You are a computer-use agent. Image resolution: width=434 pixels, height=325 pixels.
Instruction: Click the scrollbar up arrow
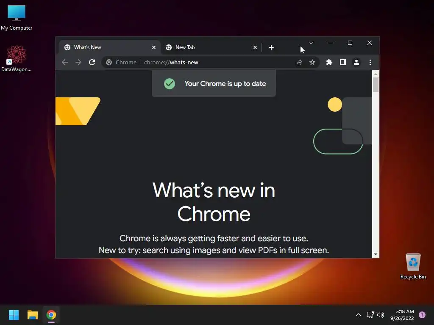(376, 74)
